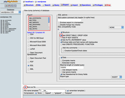Click the third help icon beside the SQL icon in sidebar
The image size is (125, 98).
click(12, 6)
